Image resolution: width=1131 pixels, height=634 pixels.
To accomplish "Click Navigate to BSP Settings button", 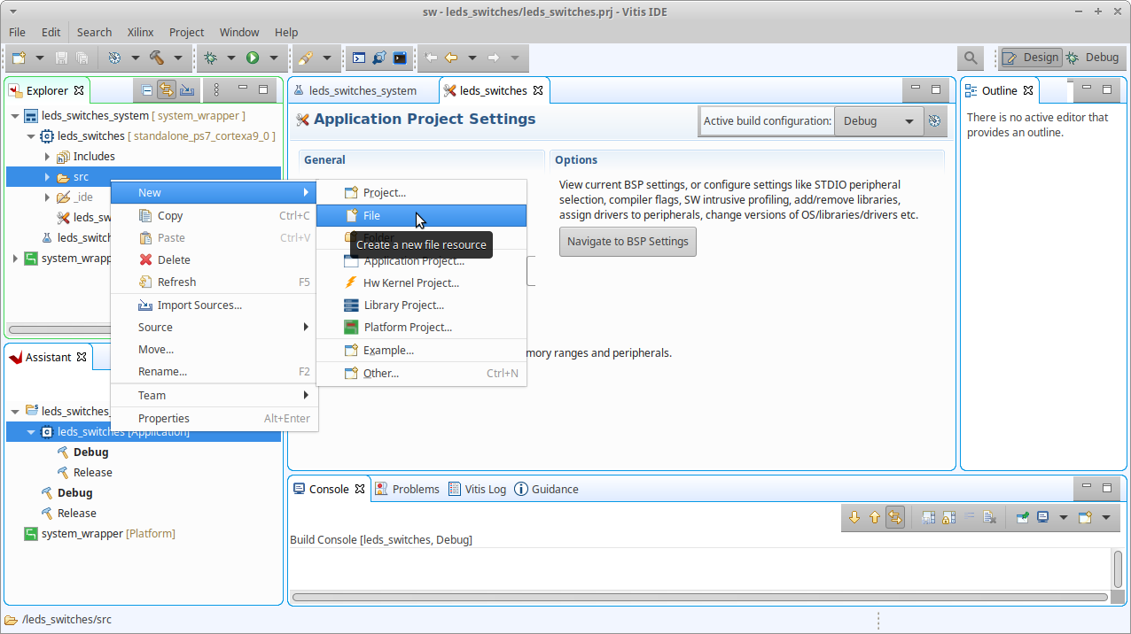I will (x=627, y=242).
